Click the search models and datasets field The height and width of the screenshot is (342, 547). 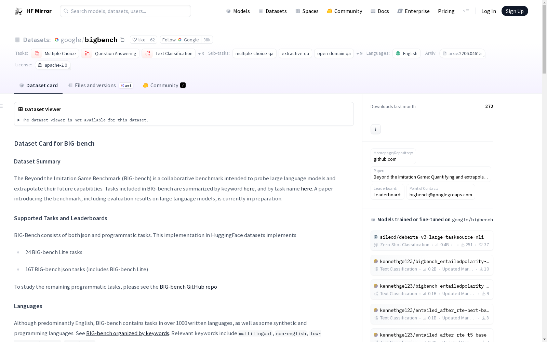pos(125,11)
